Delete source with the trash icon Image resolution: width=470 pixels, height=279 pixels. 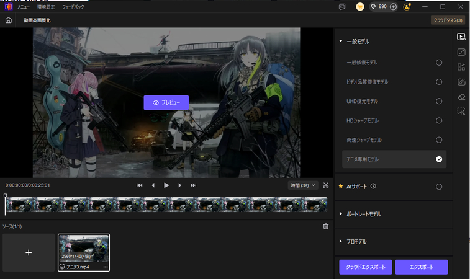pos(326,226)
